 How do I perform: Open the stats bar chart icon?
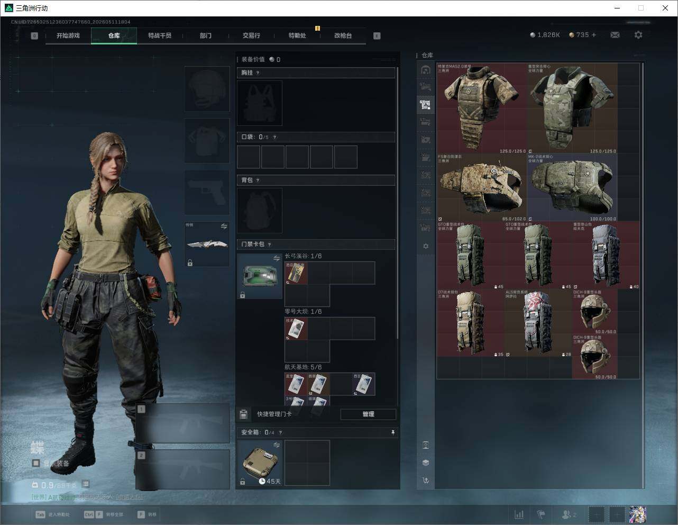pos(519,514)
